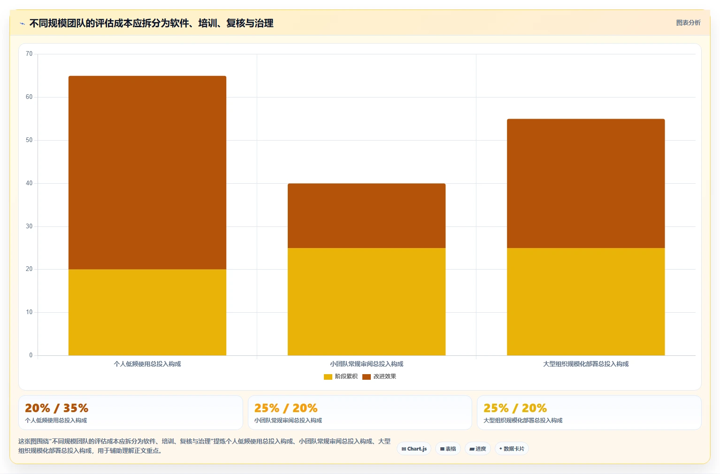Click the 20% / 35% stat value
The height and width of the screenshot is (474, 720).
[x=57, y=408]
